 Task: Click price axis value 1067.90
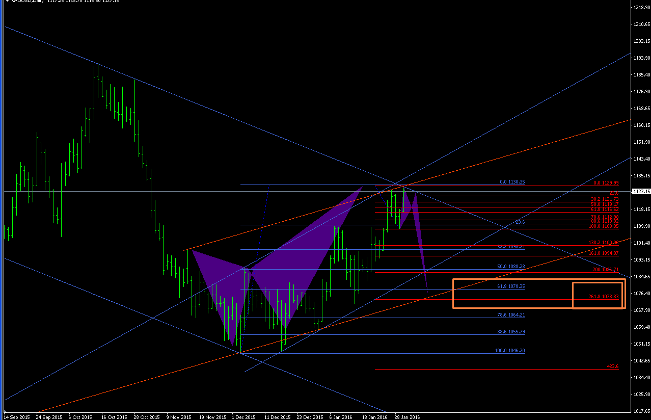(x=641, y=310)
